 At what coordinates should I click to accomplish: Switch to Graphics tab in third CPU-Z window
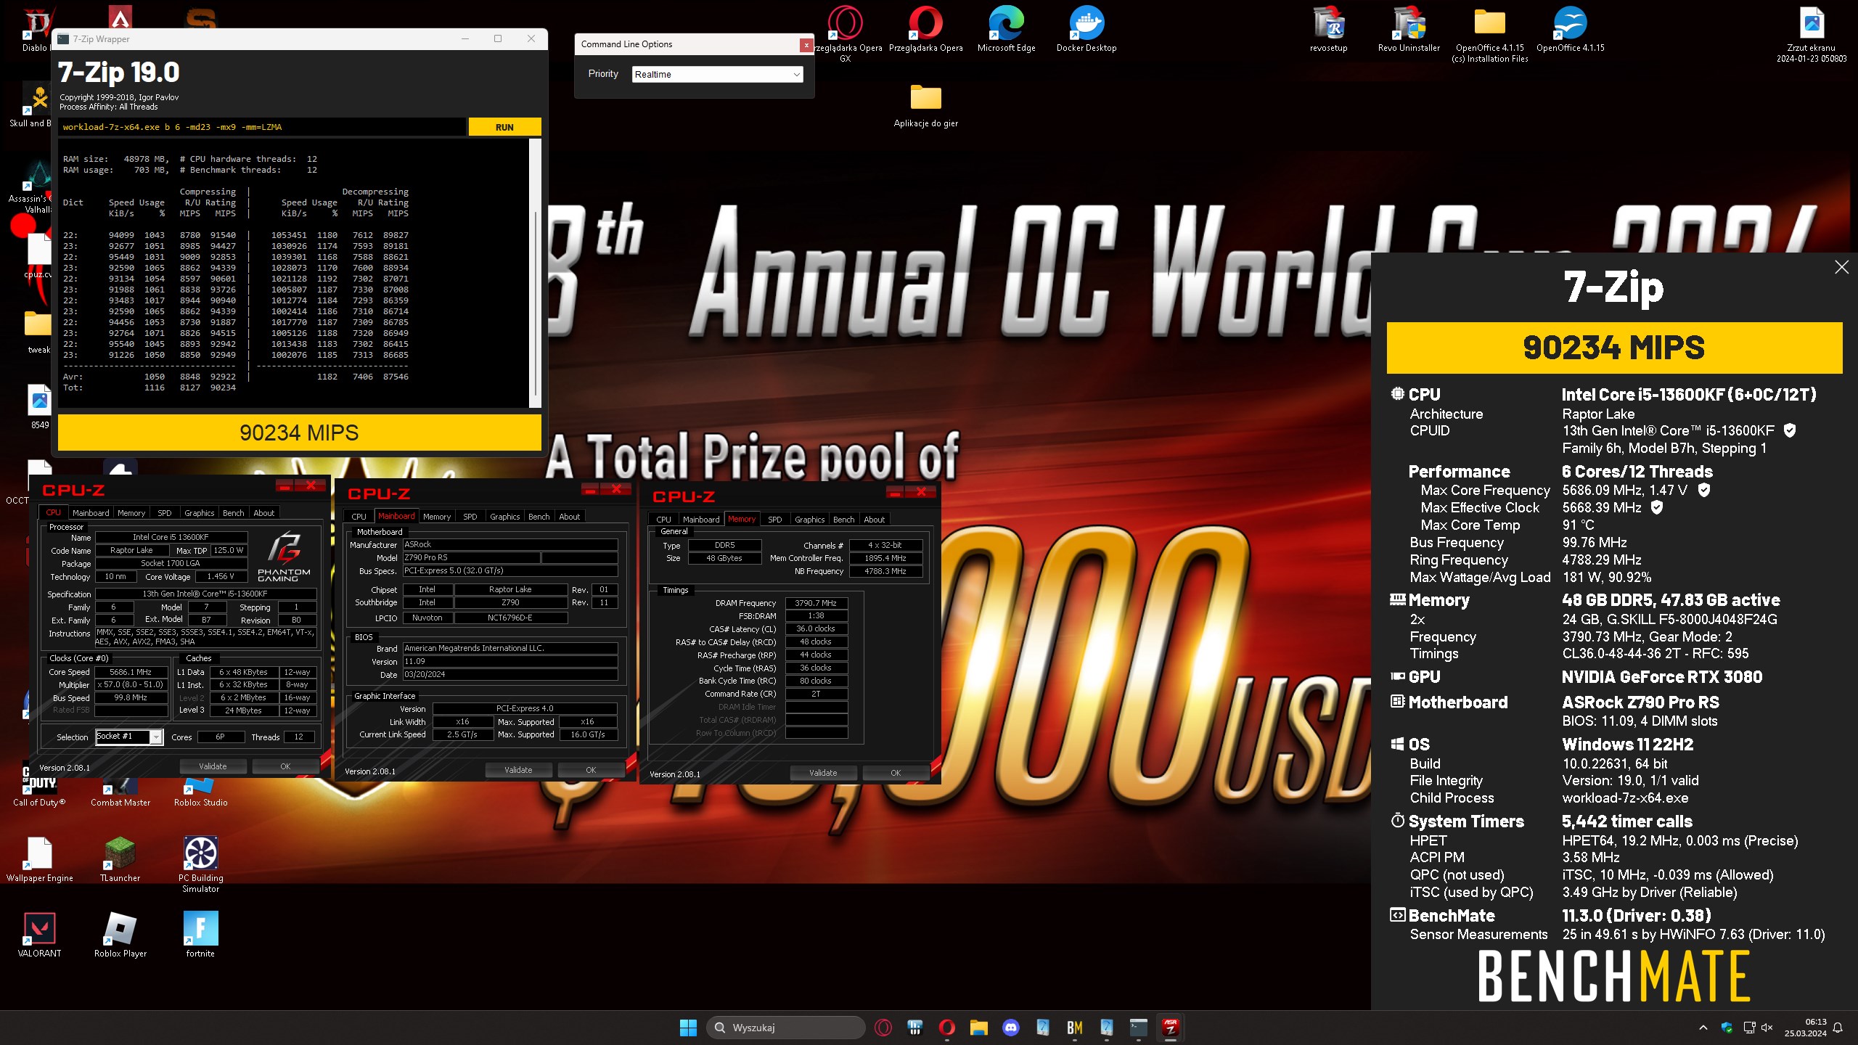coord(809,520)
